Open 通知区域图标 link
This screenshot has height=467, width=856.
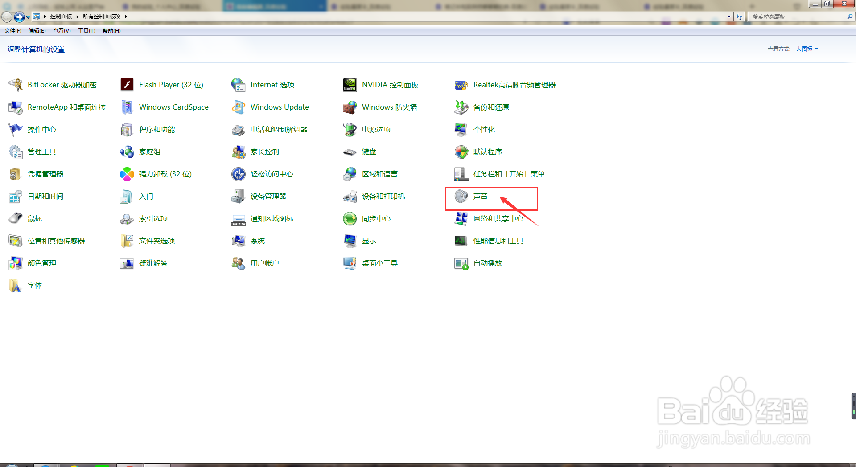tap(272, 218)
